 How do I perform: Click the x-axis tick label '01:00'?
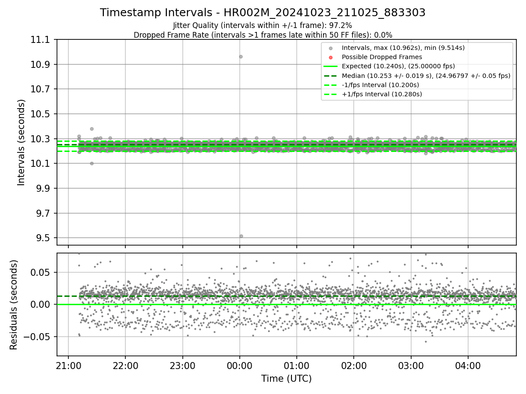click(x=297, y=365)
